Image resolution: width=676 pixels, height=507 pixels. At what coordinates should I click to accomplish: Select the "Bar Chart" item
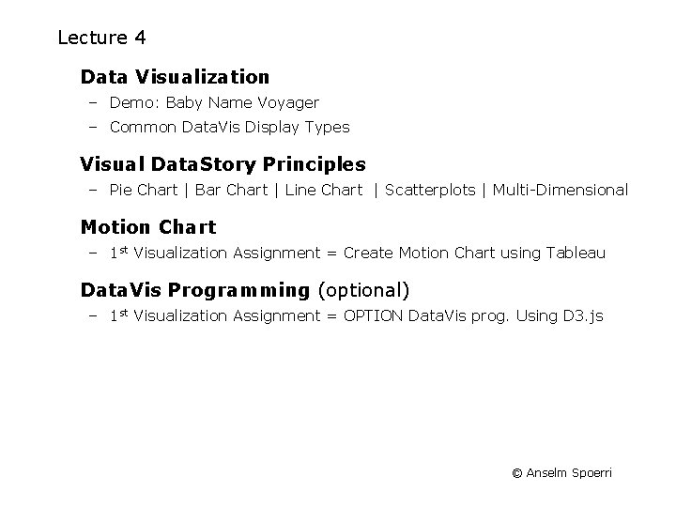tap(230, 190)
